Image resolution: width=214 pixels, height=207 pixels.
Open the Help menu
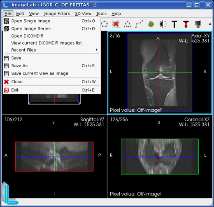click(116, 14)
